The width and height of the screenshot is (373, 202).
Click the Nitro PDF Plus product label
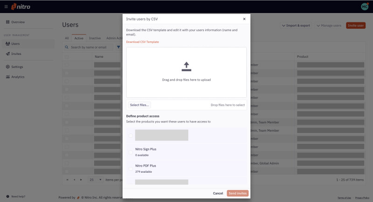click(x=145, y=166)
